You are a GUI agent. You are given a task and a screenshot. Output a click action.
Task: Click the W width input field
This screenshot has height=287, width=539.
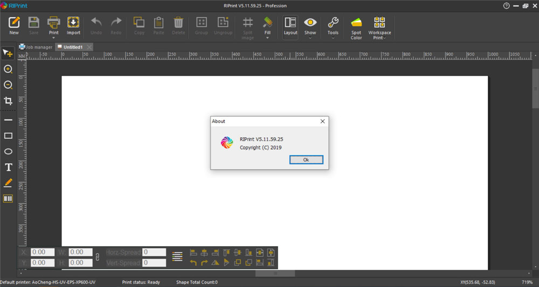pyautogui.click(x=80, y=253)
